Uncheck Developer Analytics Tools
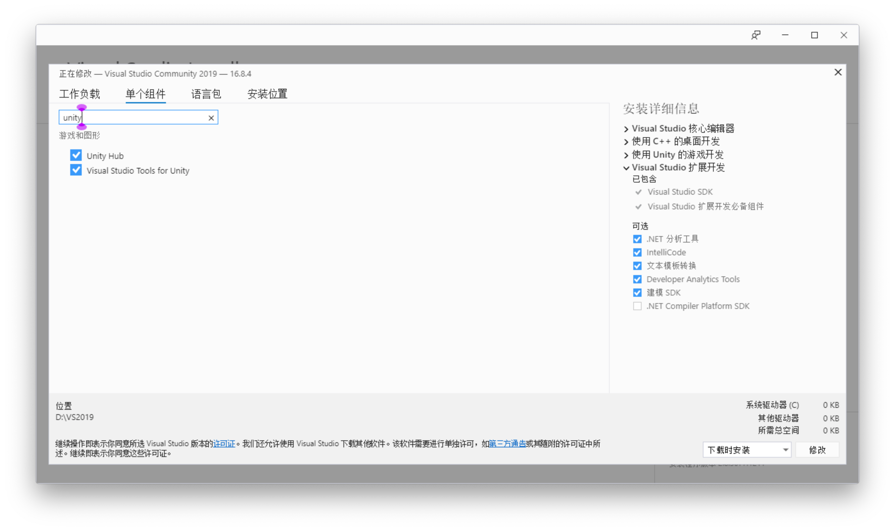The height and width of the screenshot is (531, 895). pyautogui.click(x=637, y=279)
